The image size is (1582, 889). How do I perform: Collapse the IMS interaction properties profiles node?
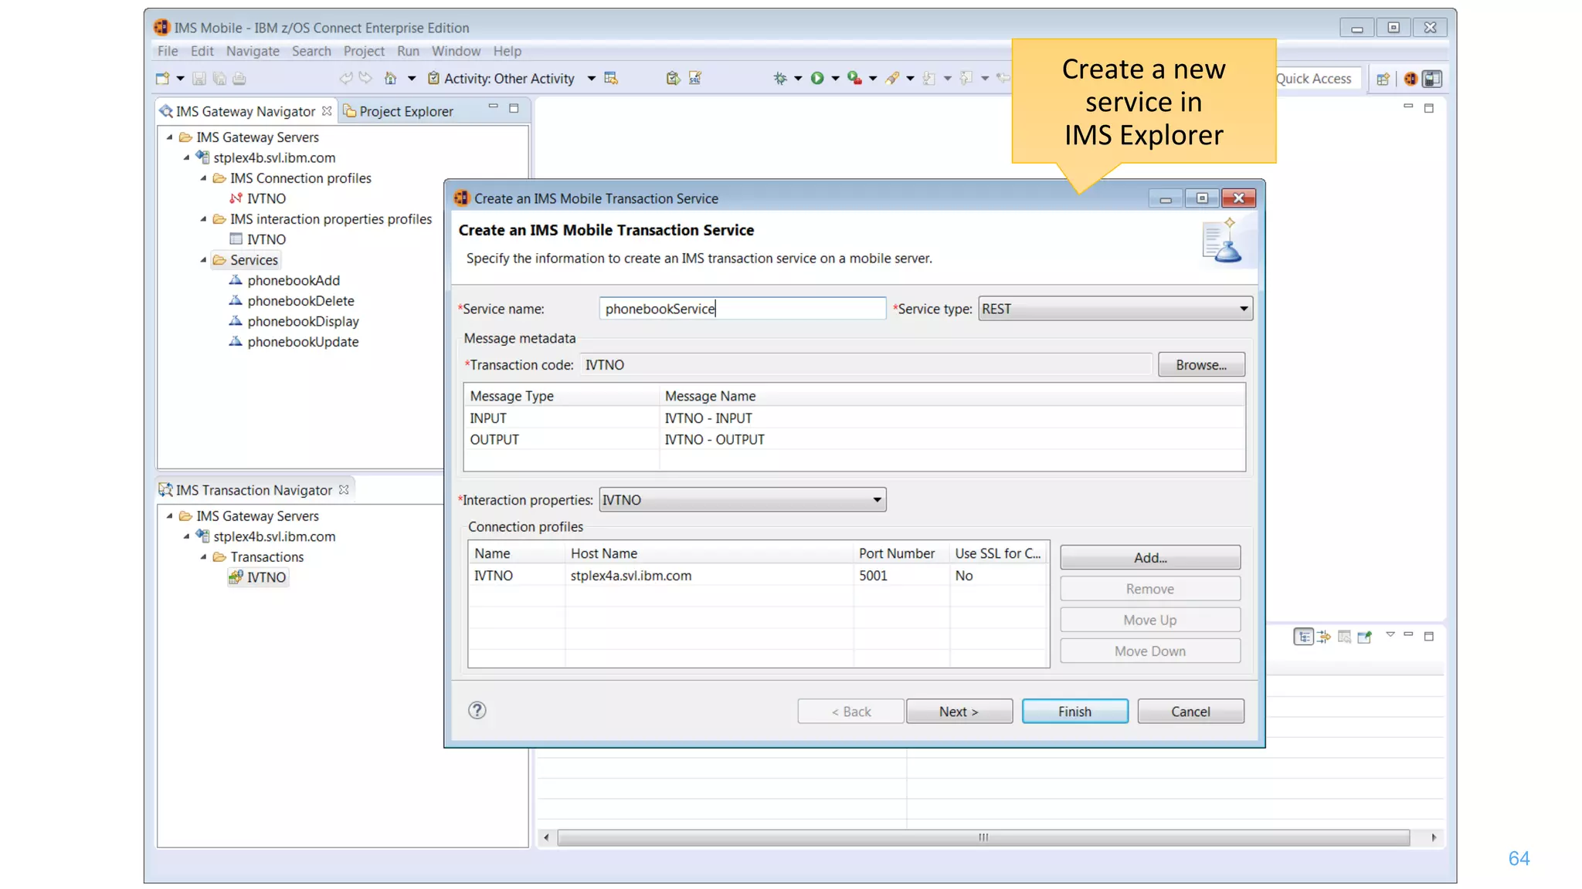204,218
